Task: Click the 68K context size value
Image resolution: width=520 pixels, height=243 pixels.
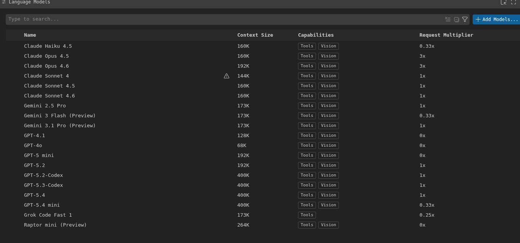Action: 242,146
